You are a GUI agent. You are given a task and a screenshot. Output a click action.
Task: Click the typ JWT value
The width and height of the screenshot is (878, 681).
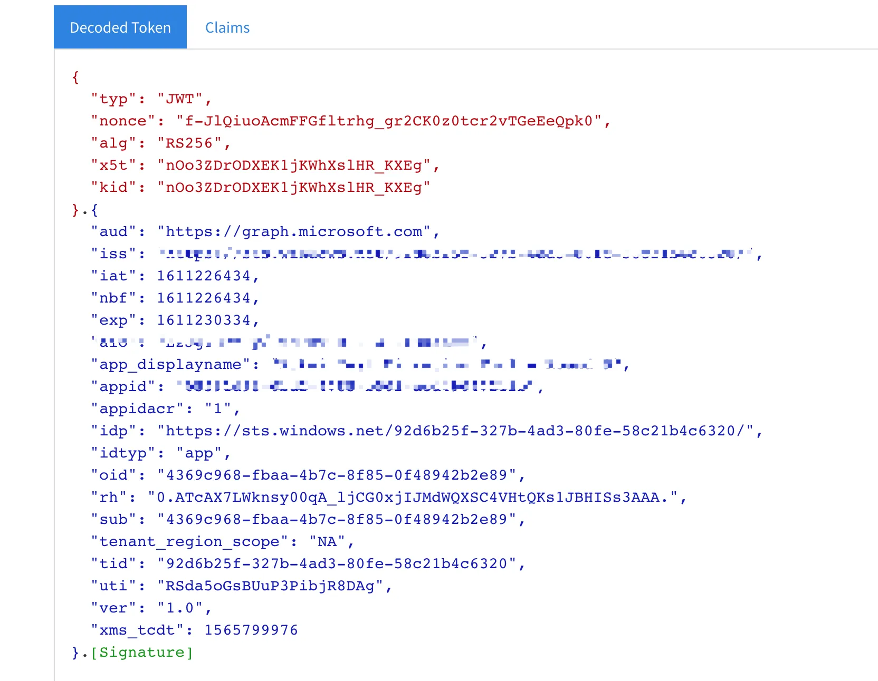click(180, 99)
